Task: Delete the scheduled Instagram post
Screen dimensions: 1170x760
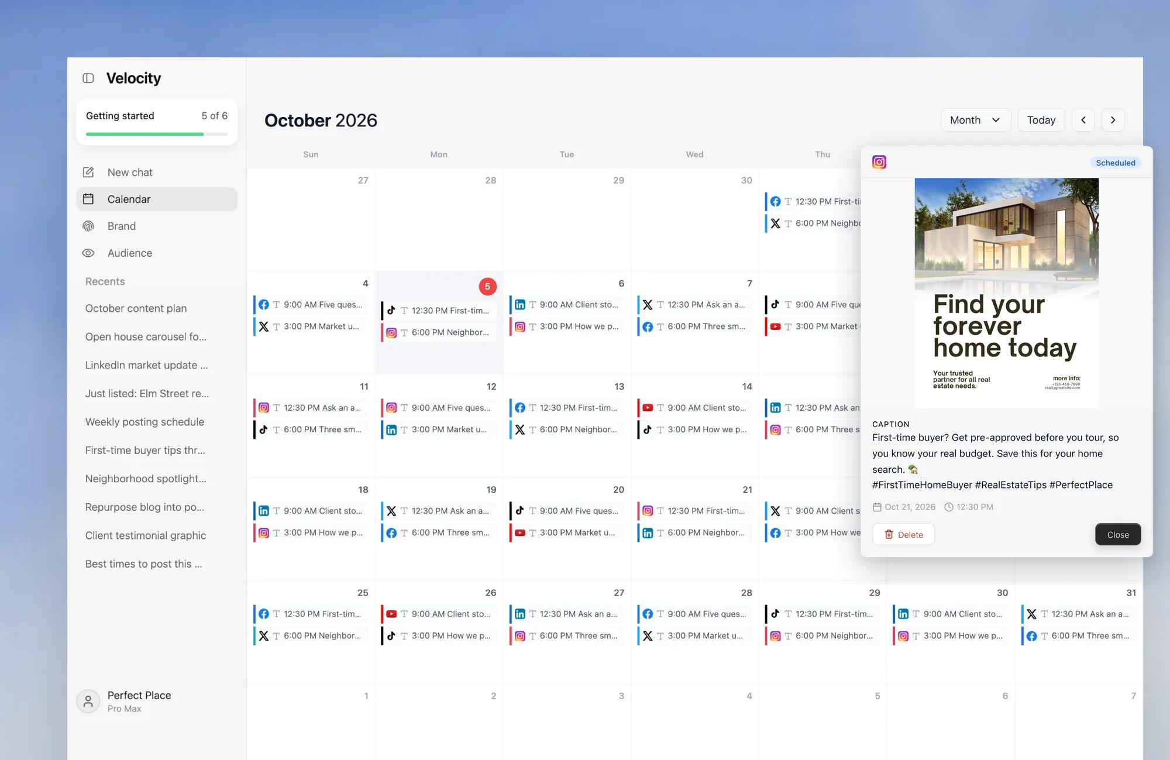Action: click(903, 534)
